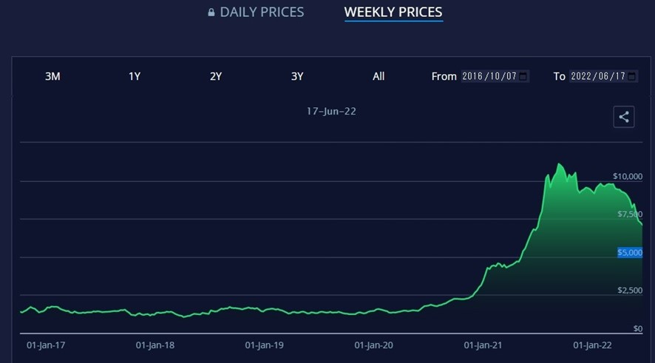
Task: Edit the From date field 2016/10/07
Action: coord(495,76)
